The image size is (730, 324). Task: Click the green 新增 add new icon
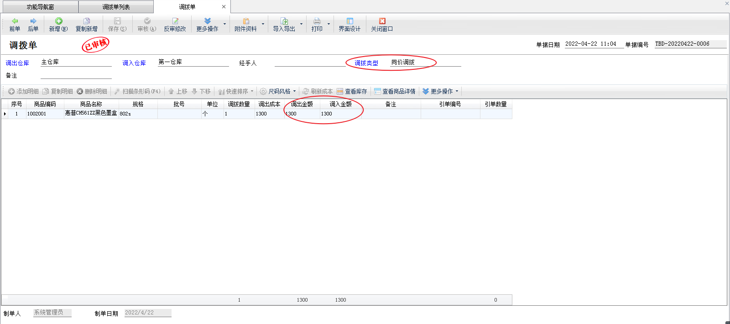(58, 21)
